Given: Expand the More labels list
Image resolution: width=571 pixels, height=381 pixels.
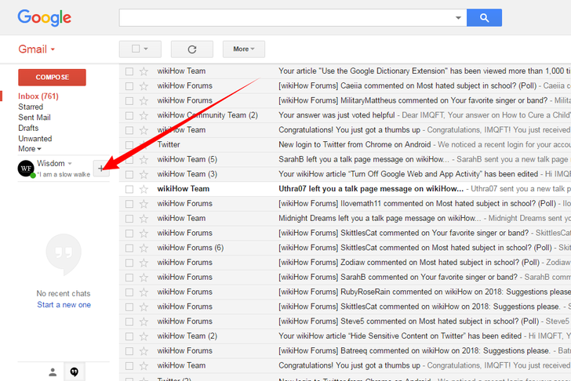Looking at the screenshot, I should [30, 149].
